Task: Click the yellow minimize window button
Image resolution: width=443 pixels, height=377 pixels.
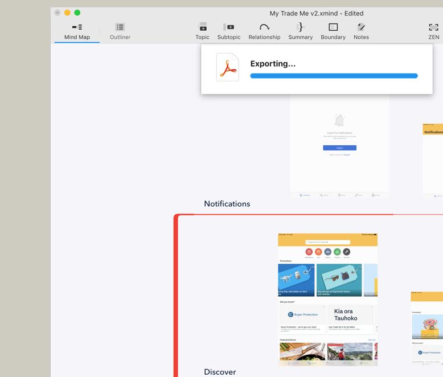Action: (67, 13)
